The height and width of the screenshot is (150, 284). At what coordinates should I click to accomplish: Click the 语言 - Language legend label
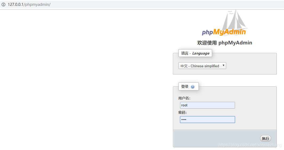coord(195,53)
